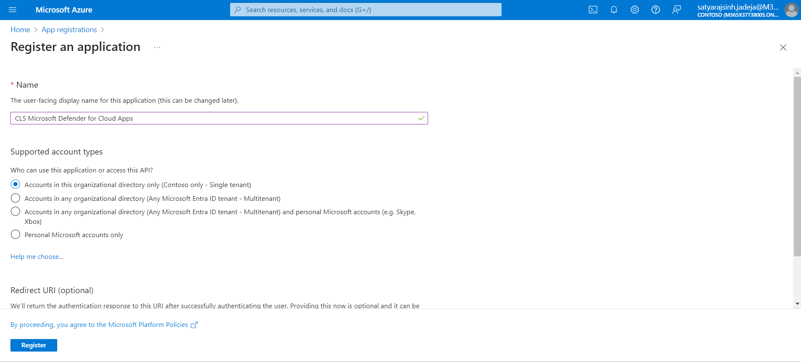Click the Register button
This screenshot has width=801, height=362.
point(34,345)
